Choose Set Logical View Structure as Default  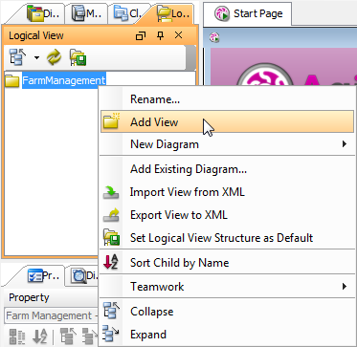click(227, 238)
